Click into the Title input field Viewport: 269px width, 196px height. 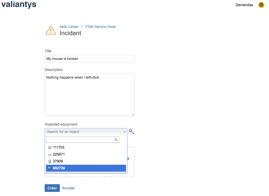[x=90, y=59]
